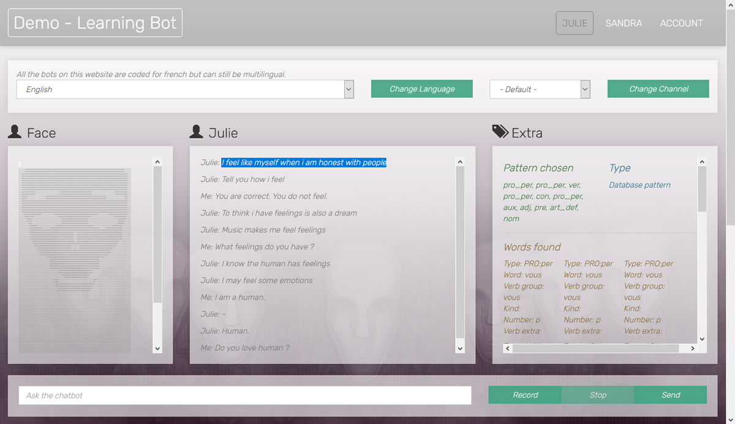Click the Face panel person icon

pyautogui.click(x=15, y=132)
